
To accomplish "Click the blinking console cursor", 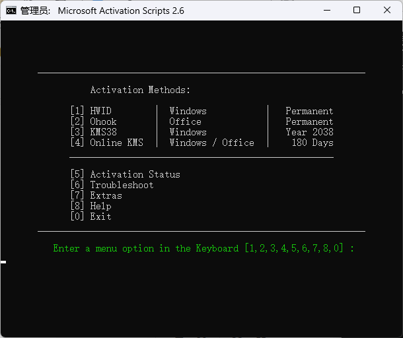I will pyautogui.click(x=3, y=262).
